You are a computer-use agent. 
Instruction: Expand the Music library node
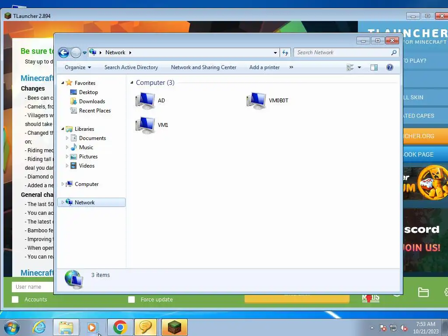(x=67, y=147)
